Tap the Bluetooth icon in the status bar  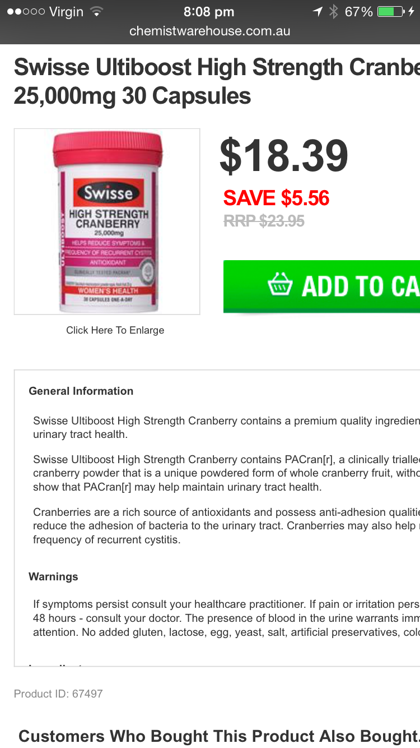334,11
